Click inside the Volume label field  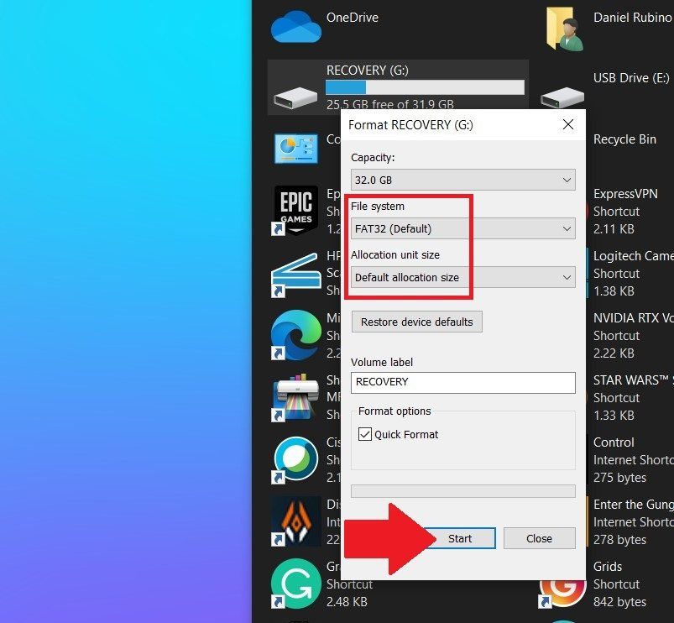(x=462, y=382)
